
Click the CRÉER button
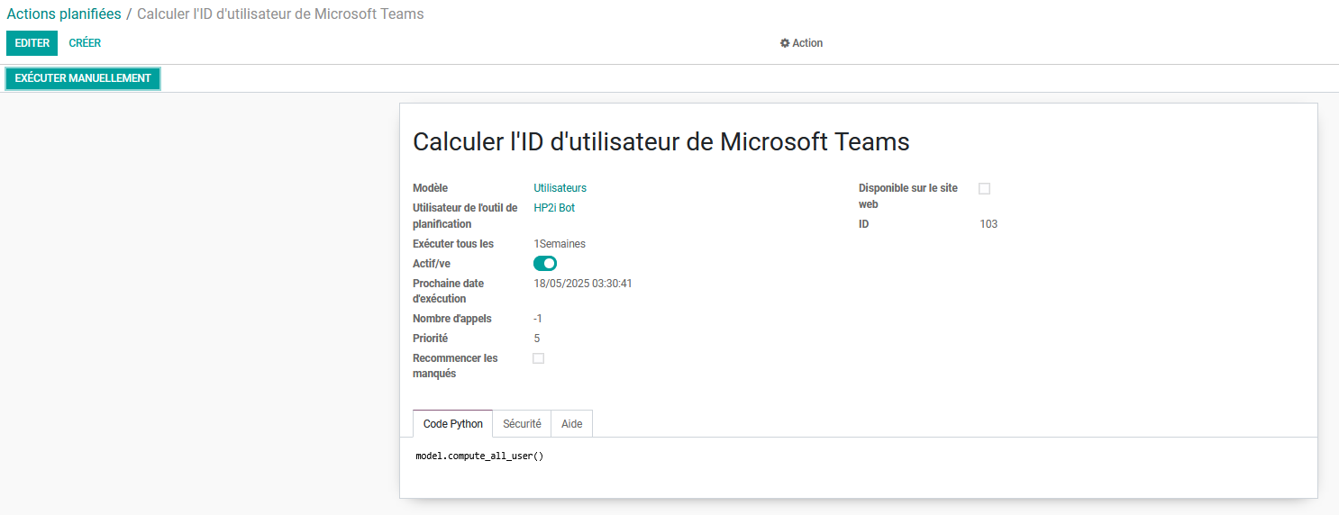85,43
